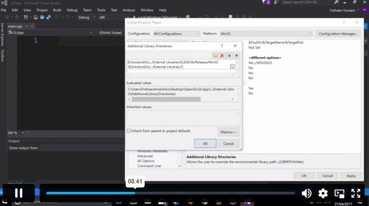
Task: Click Save All toolbar icon
Action: 49,17
